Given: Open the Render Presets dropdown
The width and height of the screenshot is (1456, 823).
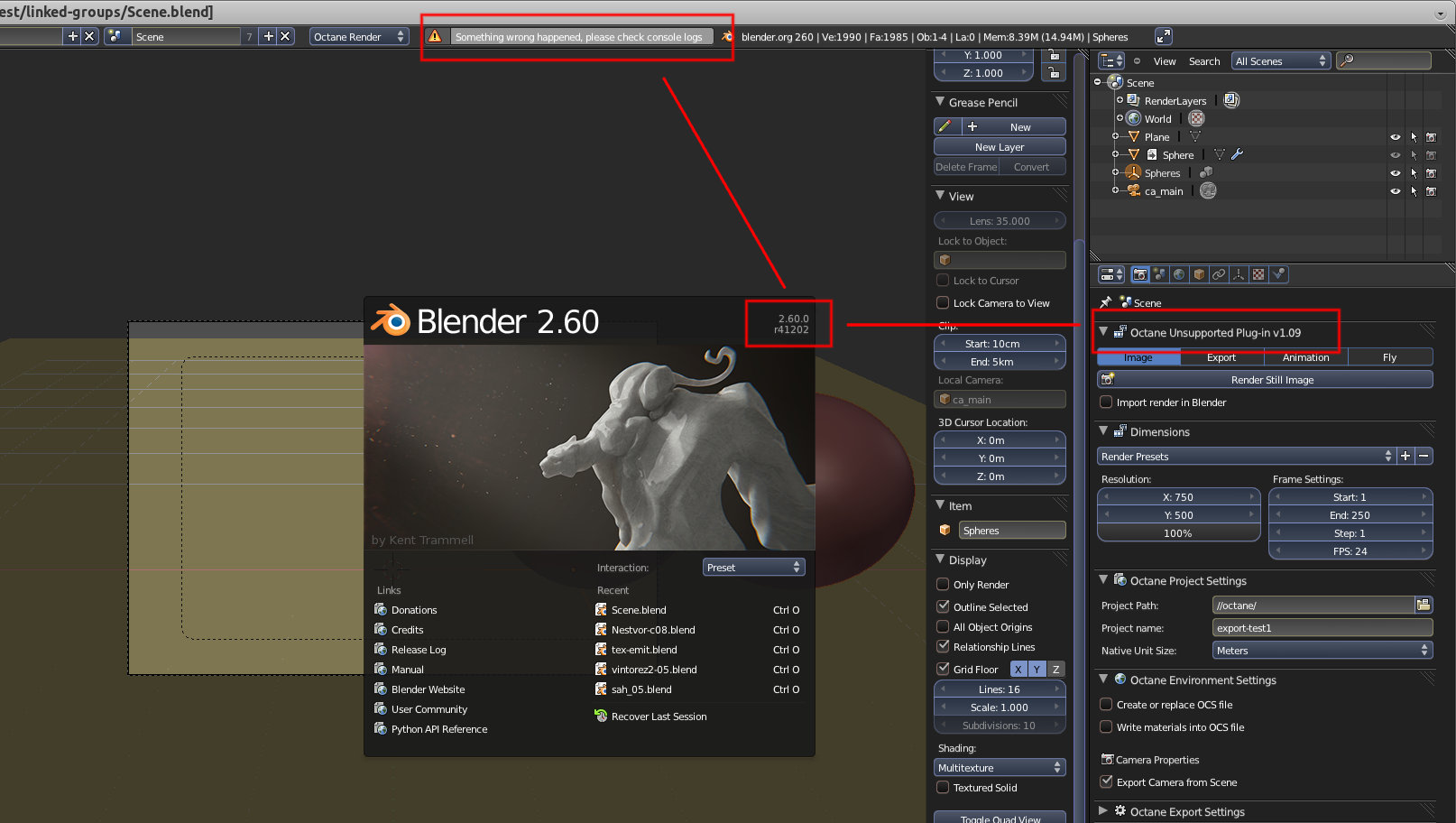Looking at the screenshot, I should pos(1247,456).
